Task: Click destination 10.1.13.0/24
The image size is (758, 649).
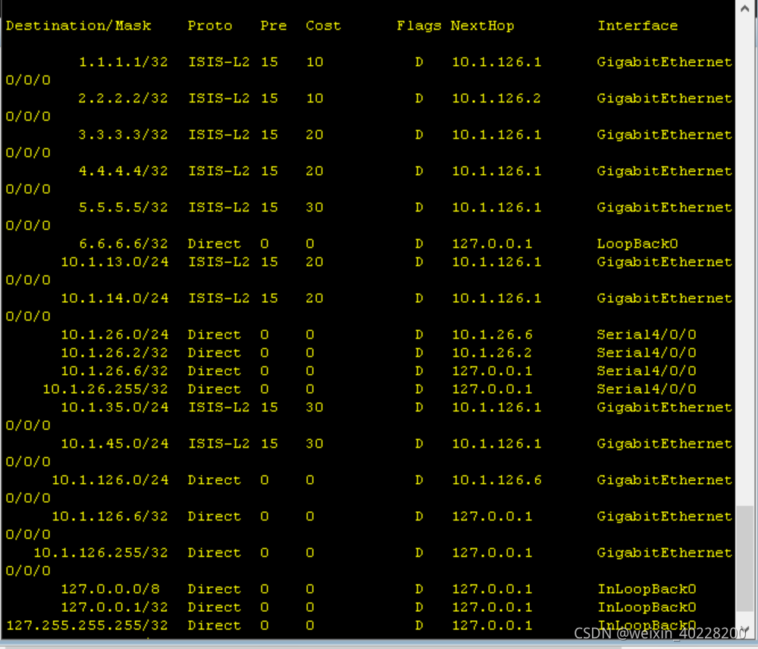Action: (114, 262)
